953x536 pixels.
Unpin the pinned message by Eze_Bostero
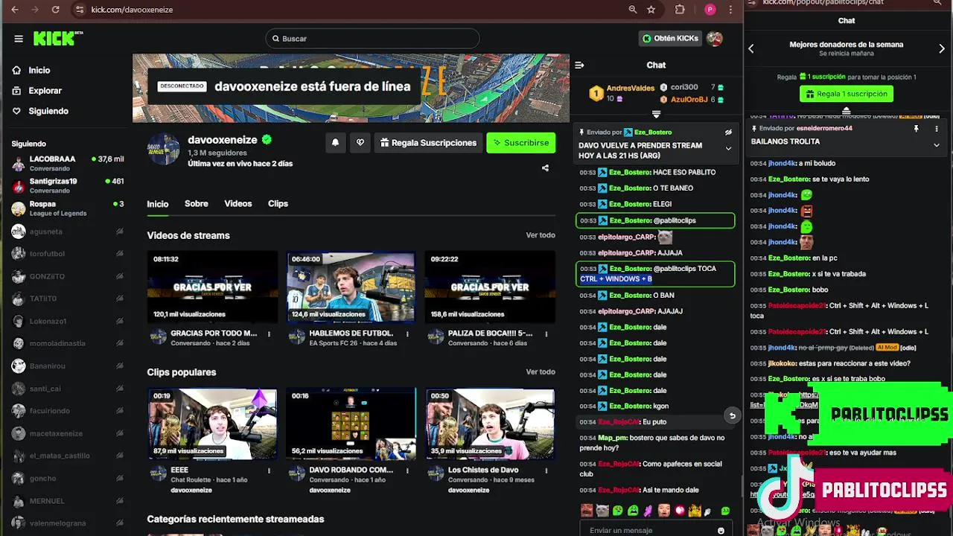[x=728, y=132]
